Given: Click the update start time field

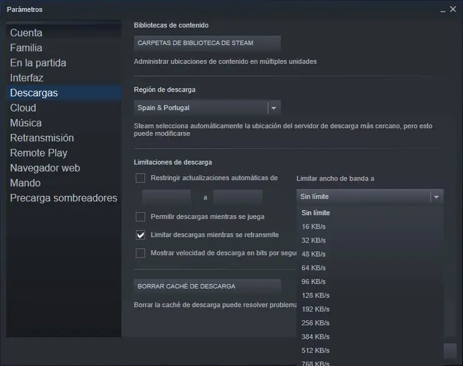Looking at the screenshot, I should pos(166,197).
